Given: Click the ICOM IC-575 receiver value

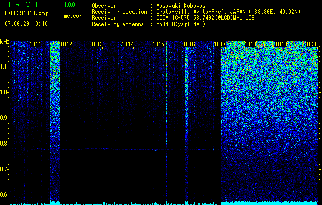Looking at the screenshot, I should point(205,18).
